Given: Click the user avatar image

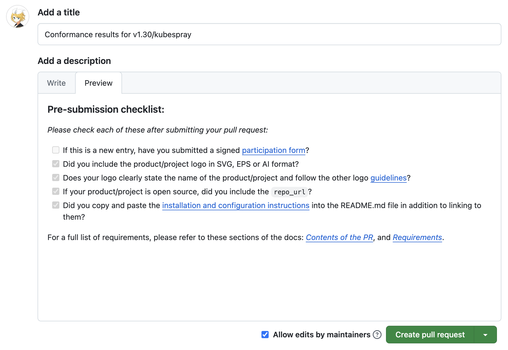Looking at the screenshot, I should pos(18,17).
